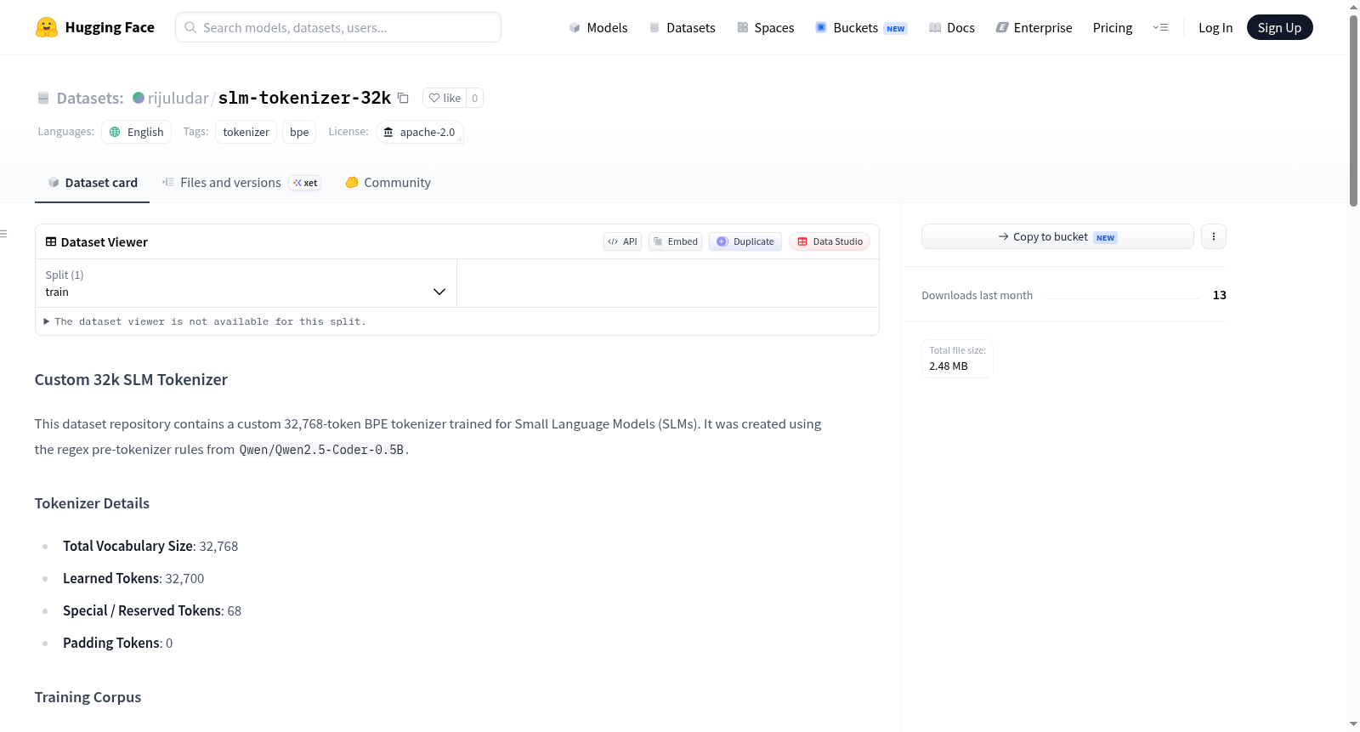The image size is (1360, 732).
Task: Click the tokenizer tag
Action: tap(246, 132)
